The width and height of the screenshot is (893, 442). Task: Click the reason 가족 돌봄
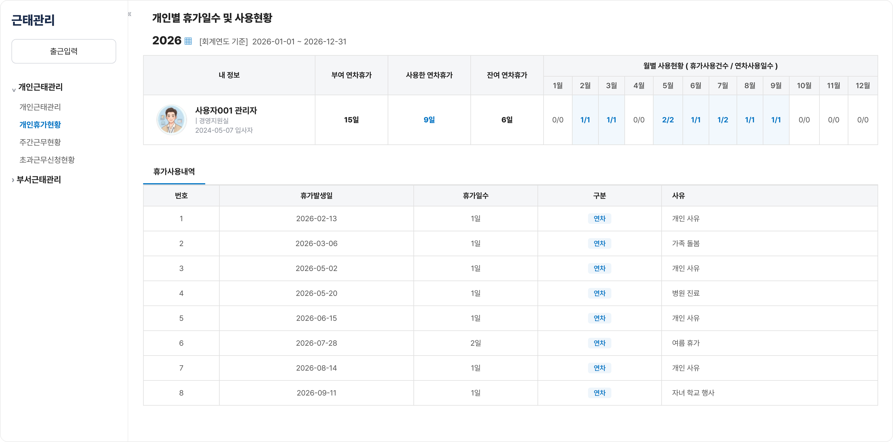pos(686,244)
